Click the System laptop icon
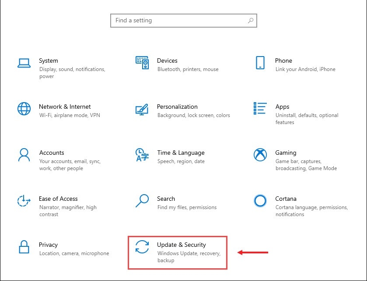 (24, 63)
